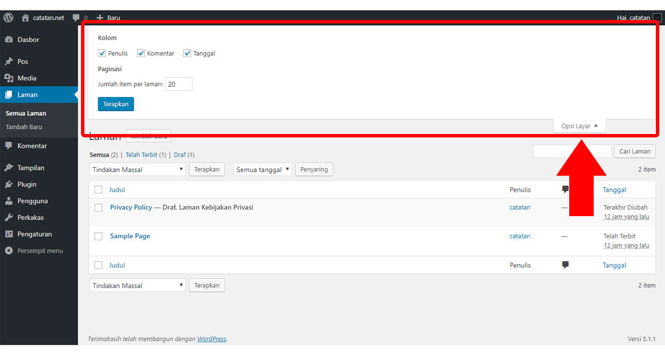The height and width of the screenshot is (357, 665).
Task: Click the Terapkan button under Paginasi
Action: tap(116, 104)
